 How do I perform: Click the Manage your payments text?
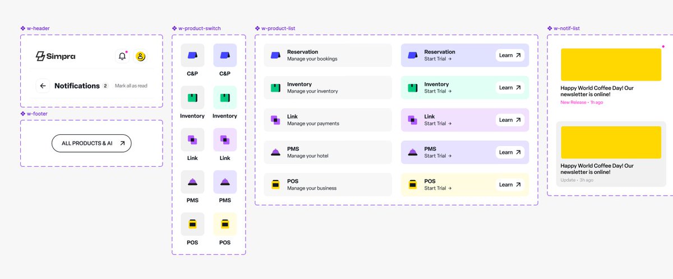pyautogui.click(x=313, y=124)
